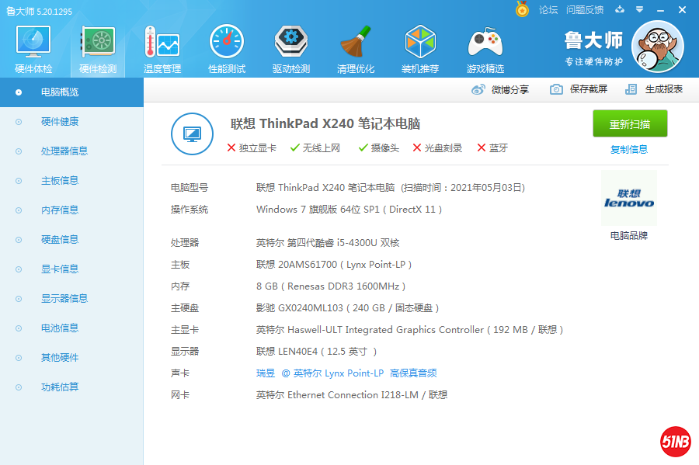Image resolution: width=699 pixels, height=465 pixels.
Task: Click the Lenovo brand logo thumbnail
Action: tap(629, 199)
